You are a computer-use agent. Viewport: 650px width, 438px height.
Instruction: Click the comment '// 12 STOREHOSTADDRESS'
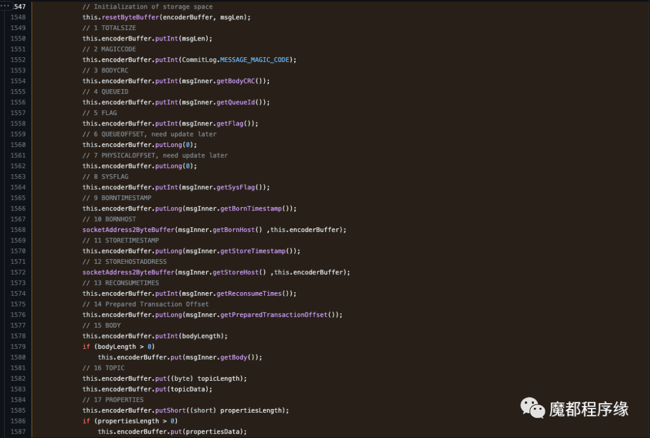[x=125, y=261]
